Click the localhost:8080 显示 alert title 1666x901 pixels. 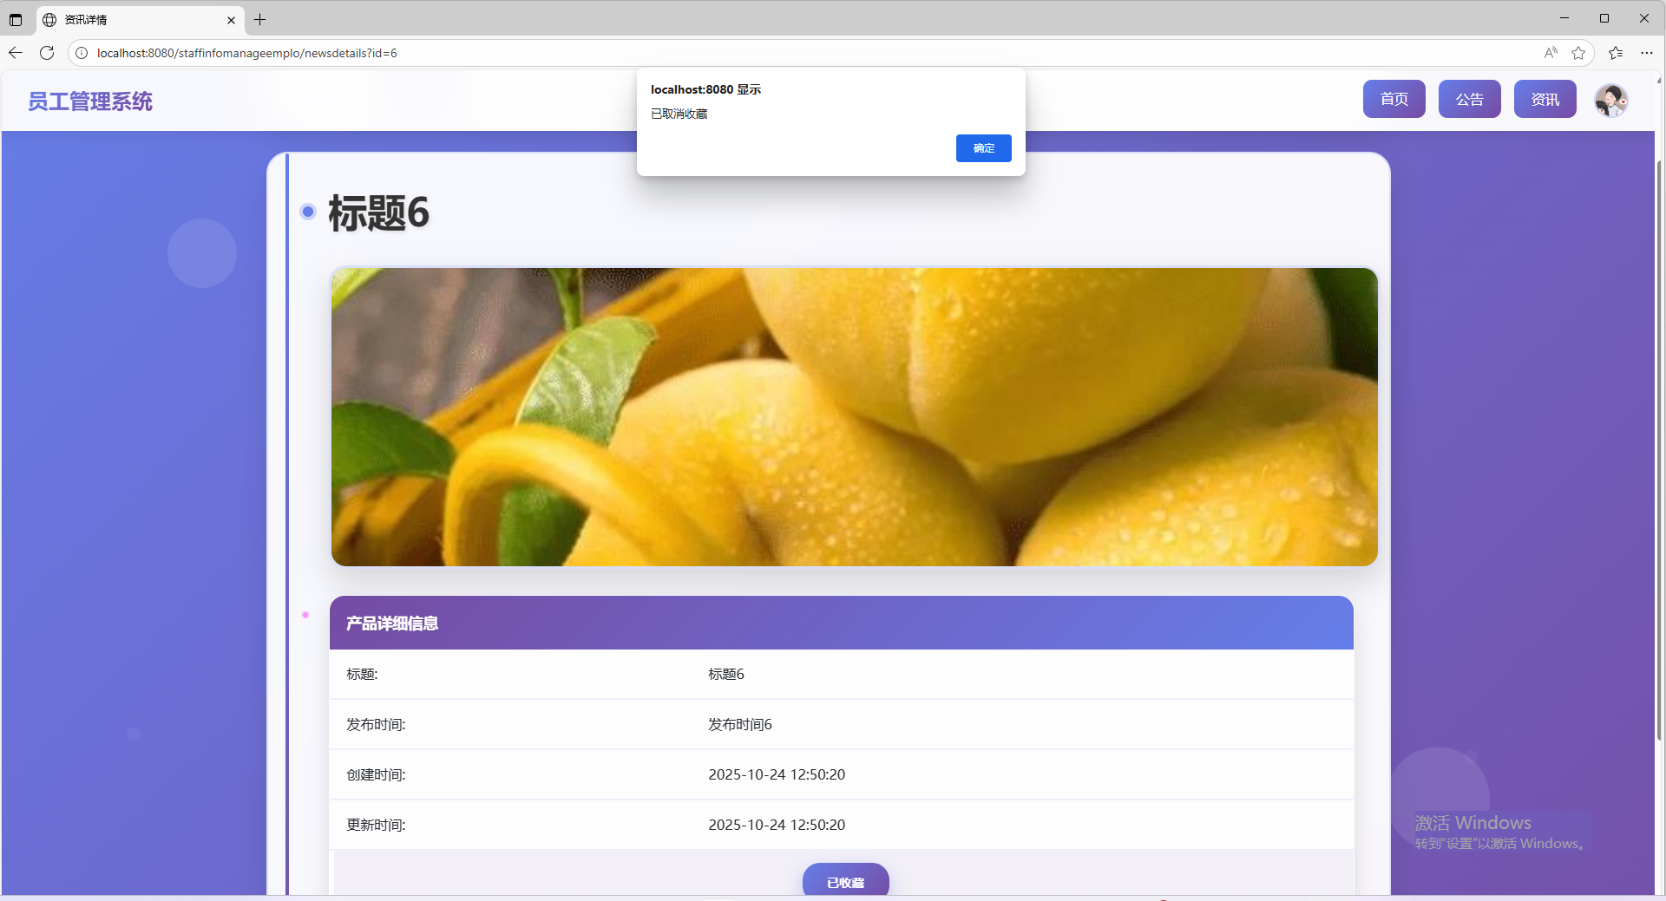point(705,89)
